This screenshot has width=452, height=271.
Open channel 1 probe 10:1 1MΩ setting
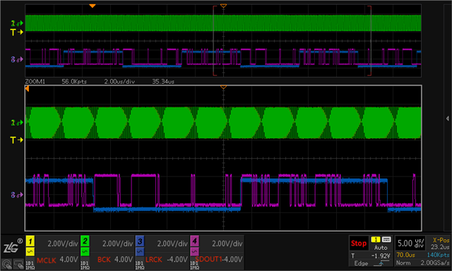pos(30,265)
